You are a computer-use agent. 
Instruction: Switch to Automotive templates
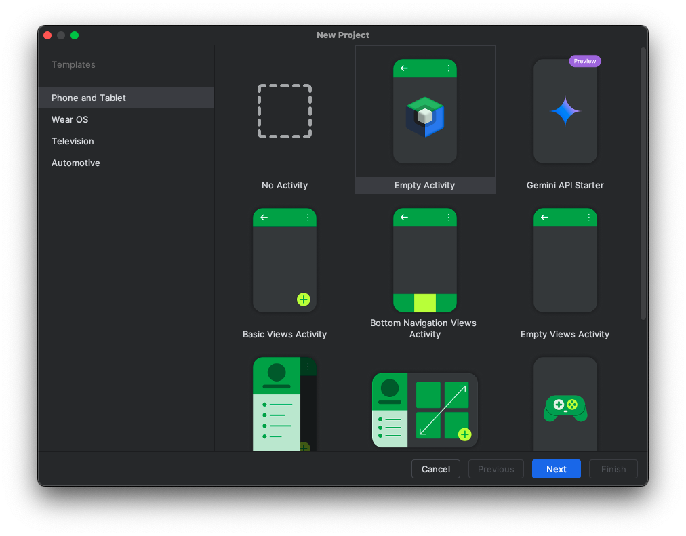[126, 163]
